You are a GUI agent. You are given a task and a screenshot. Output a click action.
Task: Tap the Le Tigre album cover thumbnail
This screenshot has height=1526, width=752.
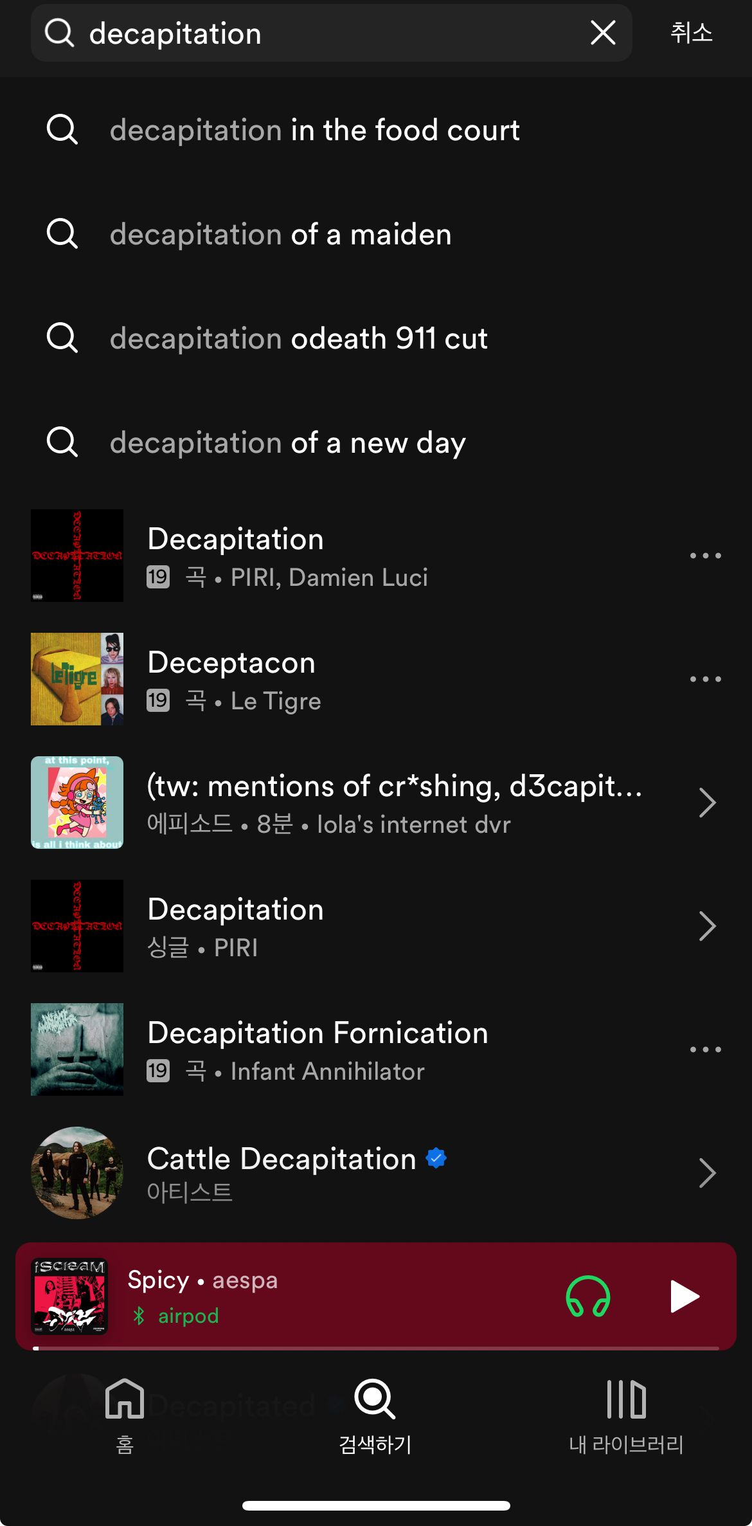(x=77, y=679)
